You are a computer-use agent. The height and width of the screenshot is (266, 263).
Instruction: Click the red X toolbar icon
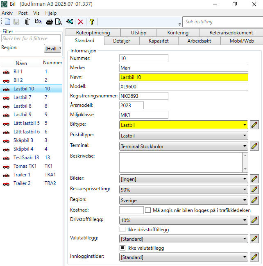80,22
